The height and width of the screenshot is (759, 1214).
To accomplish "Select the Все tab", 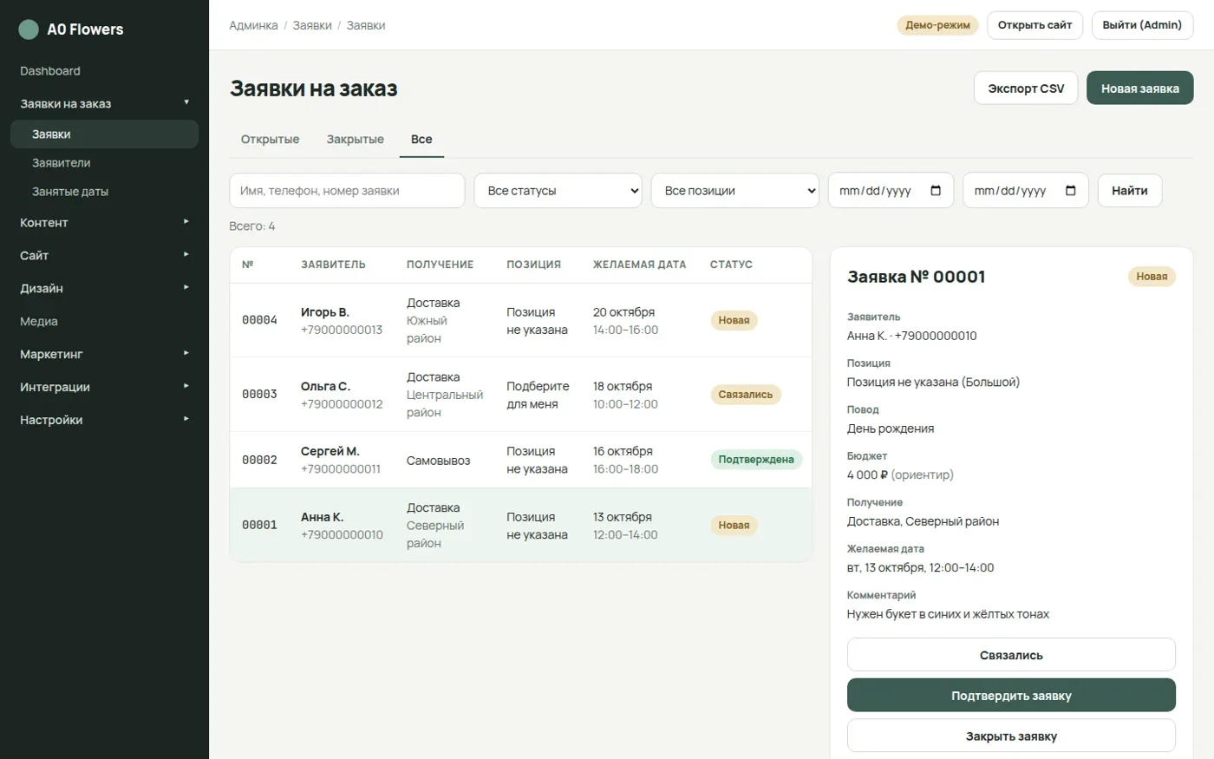I will pyautogui.click(x=421, y=140).
